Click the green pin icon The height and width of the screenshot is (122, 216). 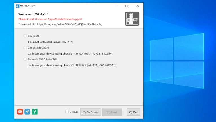[x=34, y=112]
